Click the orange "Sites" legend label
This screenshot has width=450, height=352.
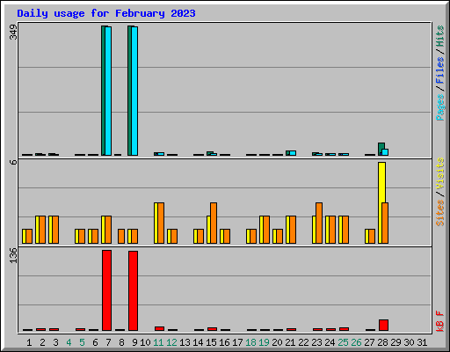(x=440, y=213)
